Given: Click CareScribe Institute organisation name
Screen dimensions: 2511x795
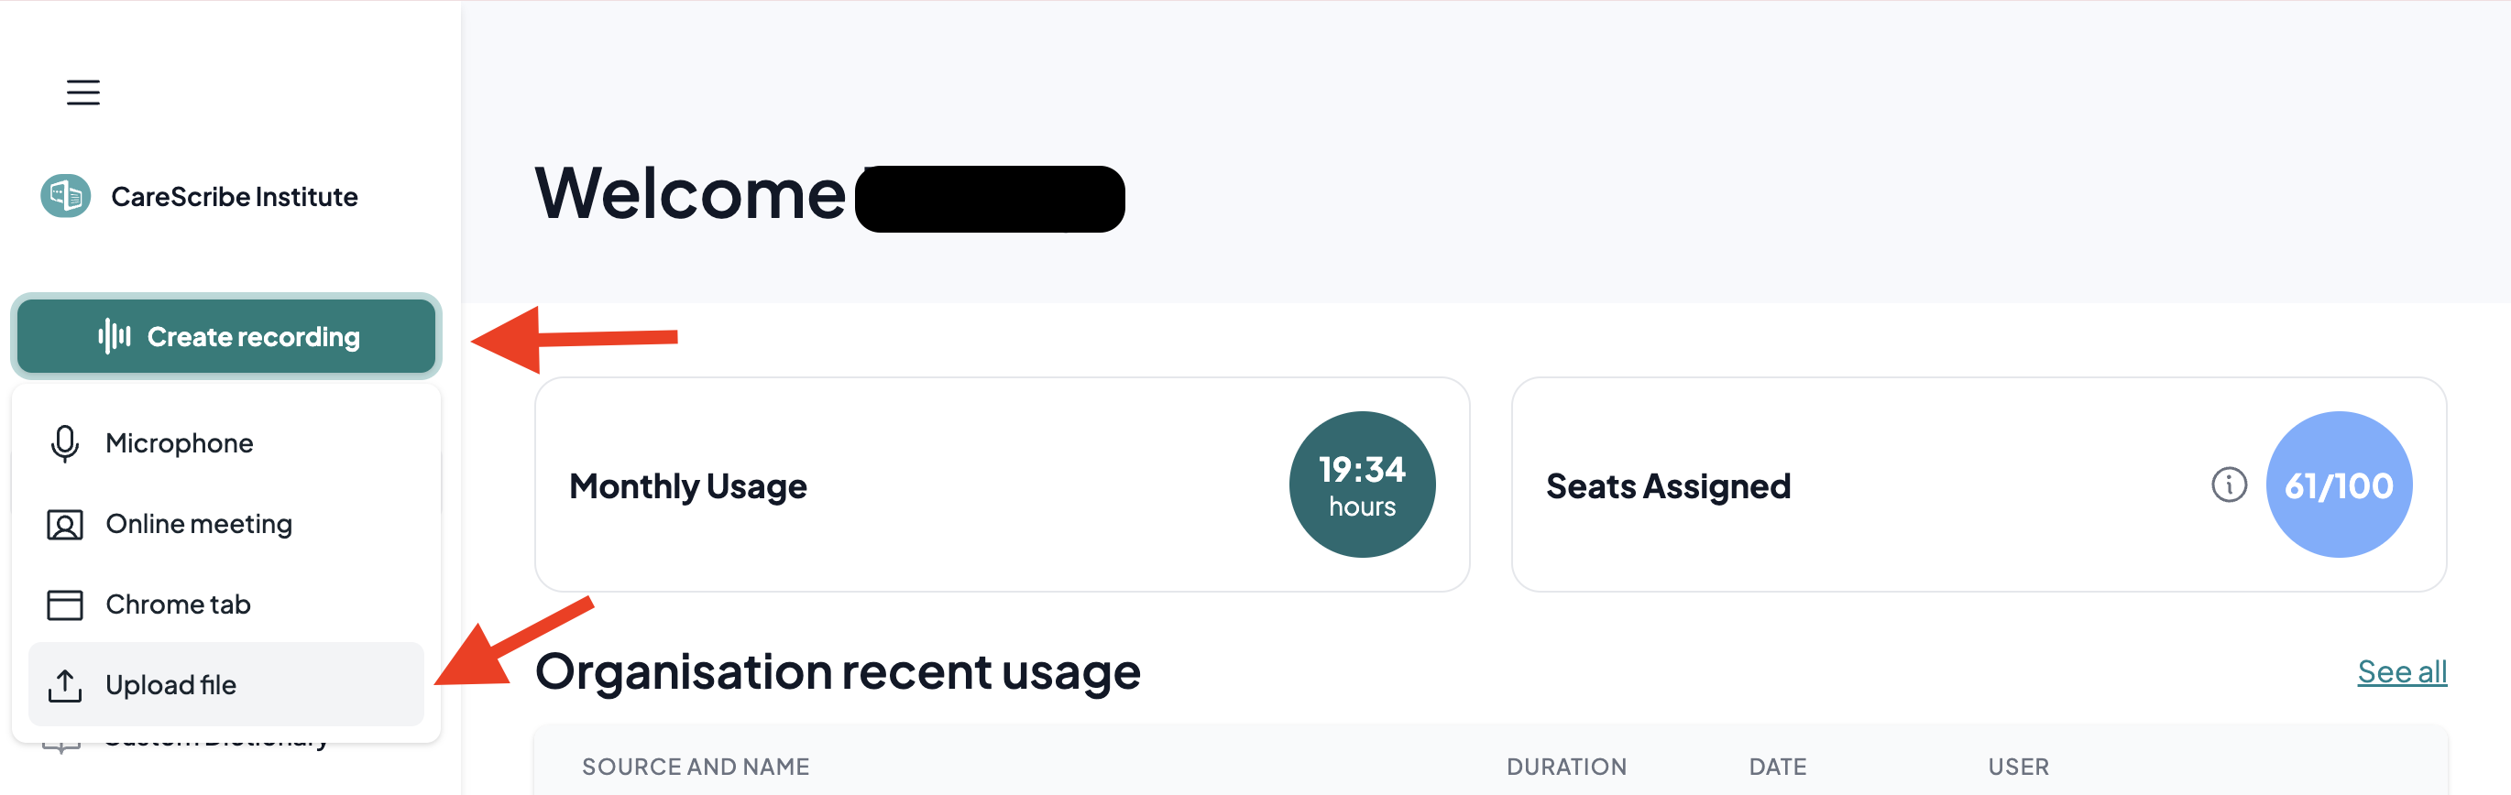Looking at the screenshot, I should click(235, 197).
